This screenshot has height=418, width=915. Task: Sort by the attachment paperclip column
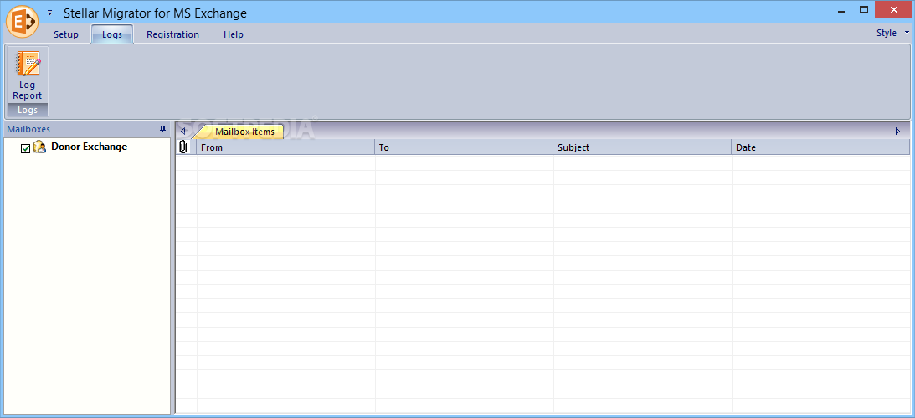point(183,147)
